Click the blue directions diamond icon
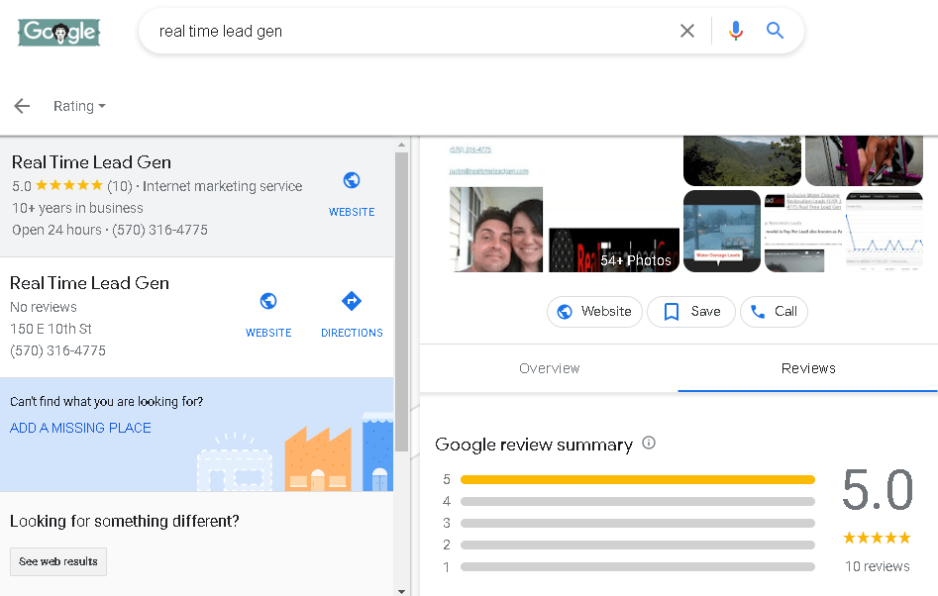The image size is (938, 596). 352,301
